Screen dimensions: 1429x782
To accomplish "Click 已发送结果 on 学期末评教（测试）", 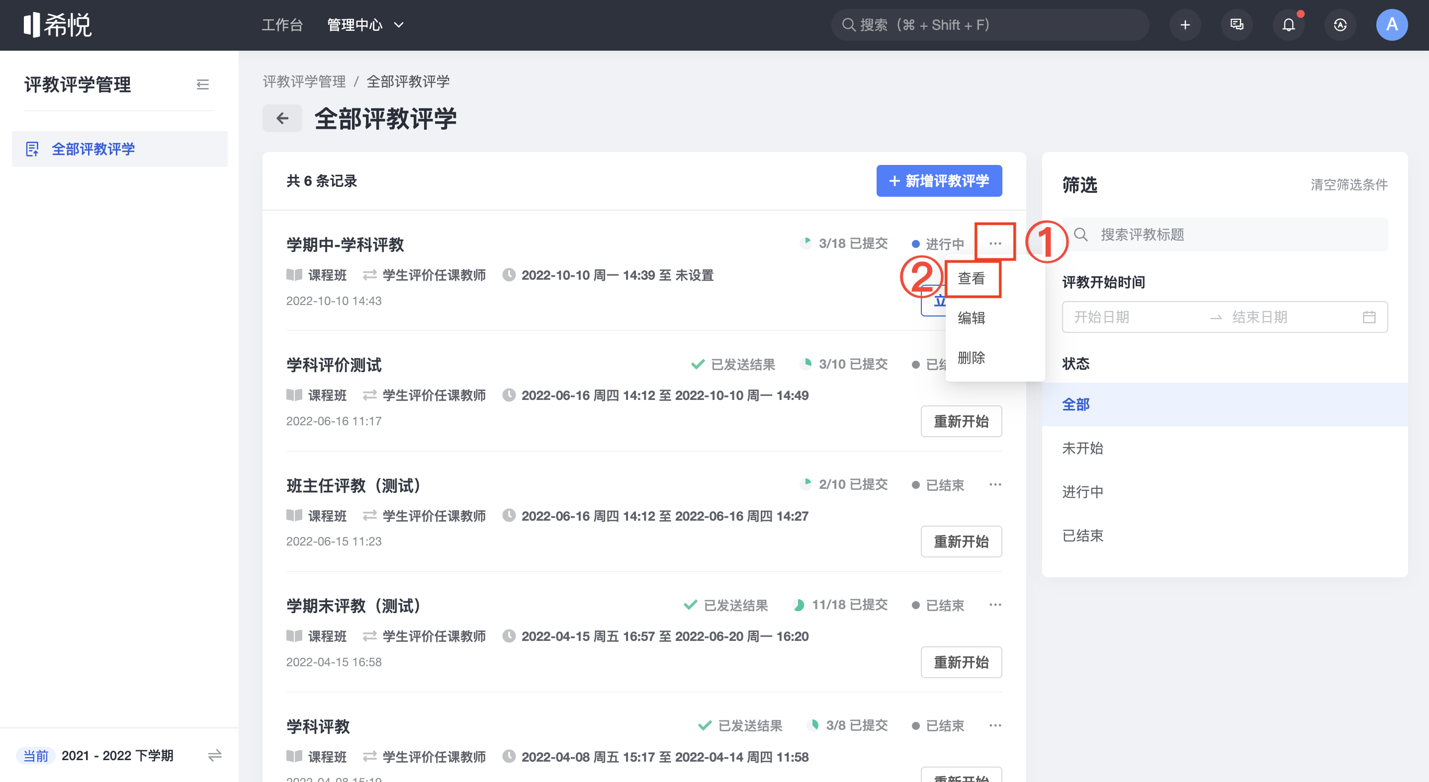I will (725, 605).
